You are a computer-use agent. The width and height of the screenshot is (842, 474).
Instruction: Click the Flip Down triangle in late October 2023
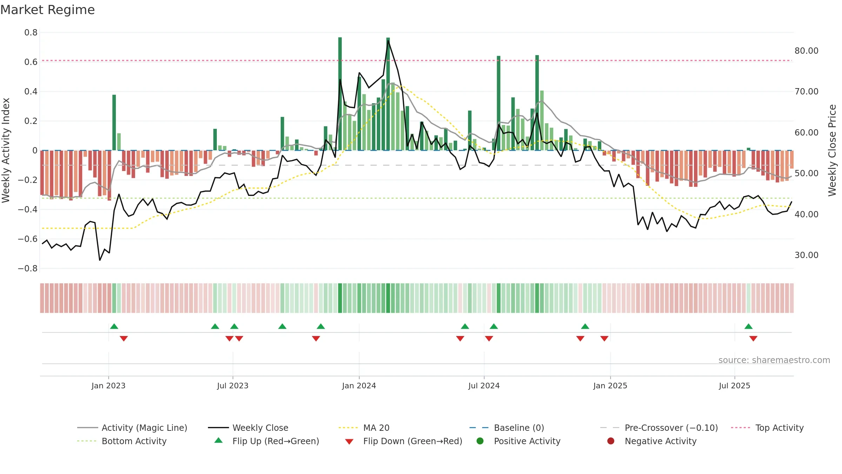tap(316, 338)
